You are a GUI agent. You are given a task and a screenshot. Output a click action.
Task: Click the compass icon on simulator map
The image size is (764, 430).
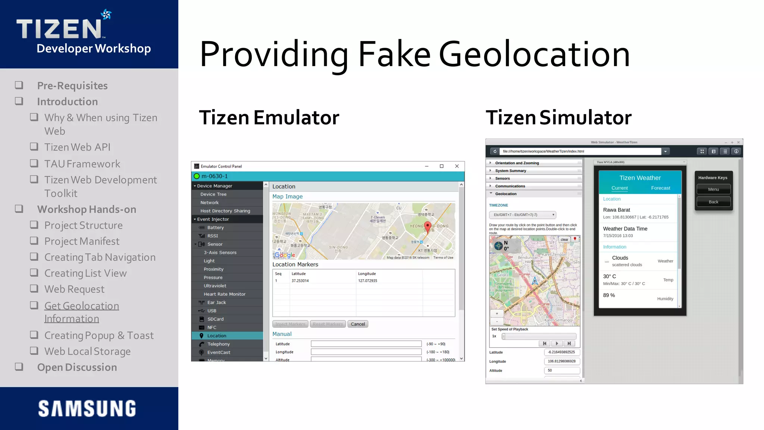tap(498, 246)
